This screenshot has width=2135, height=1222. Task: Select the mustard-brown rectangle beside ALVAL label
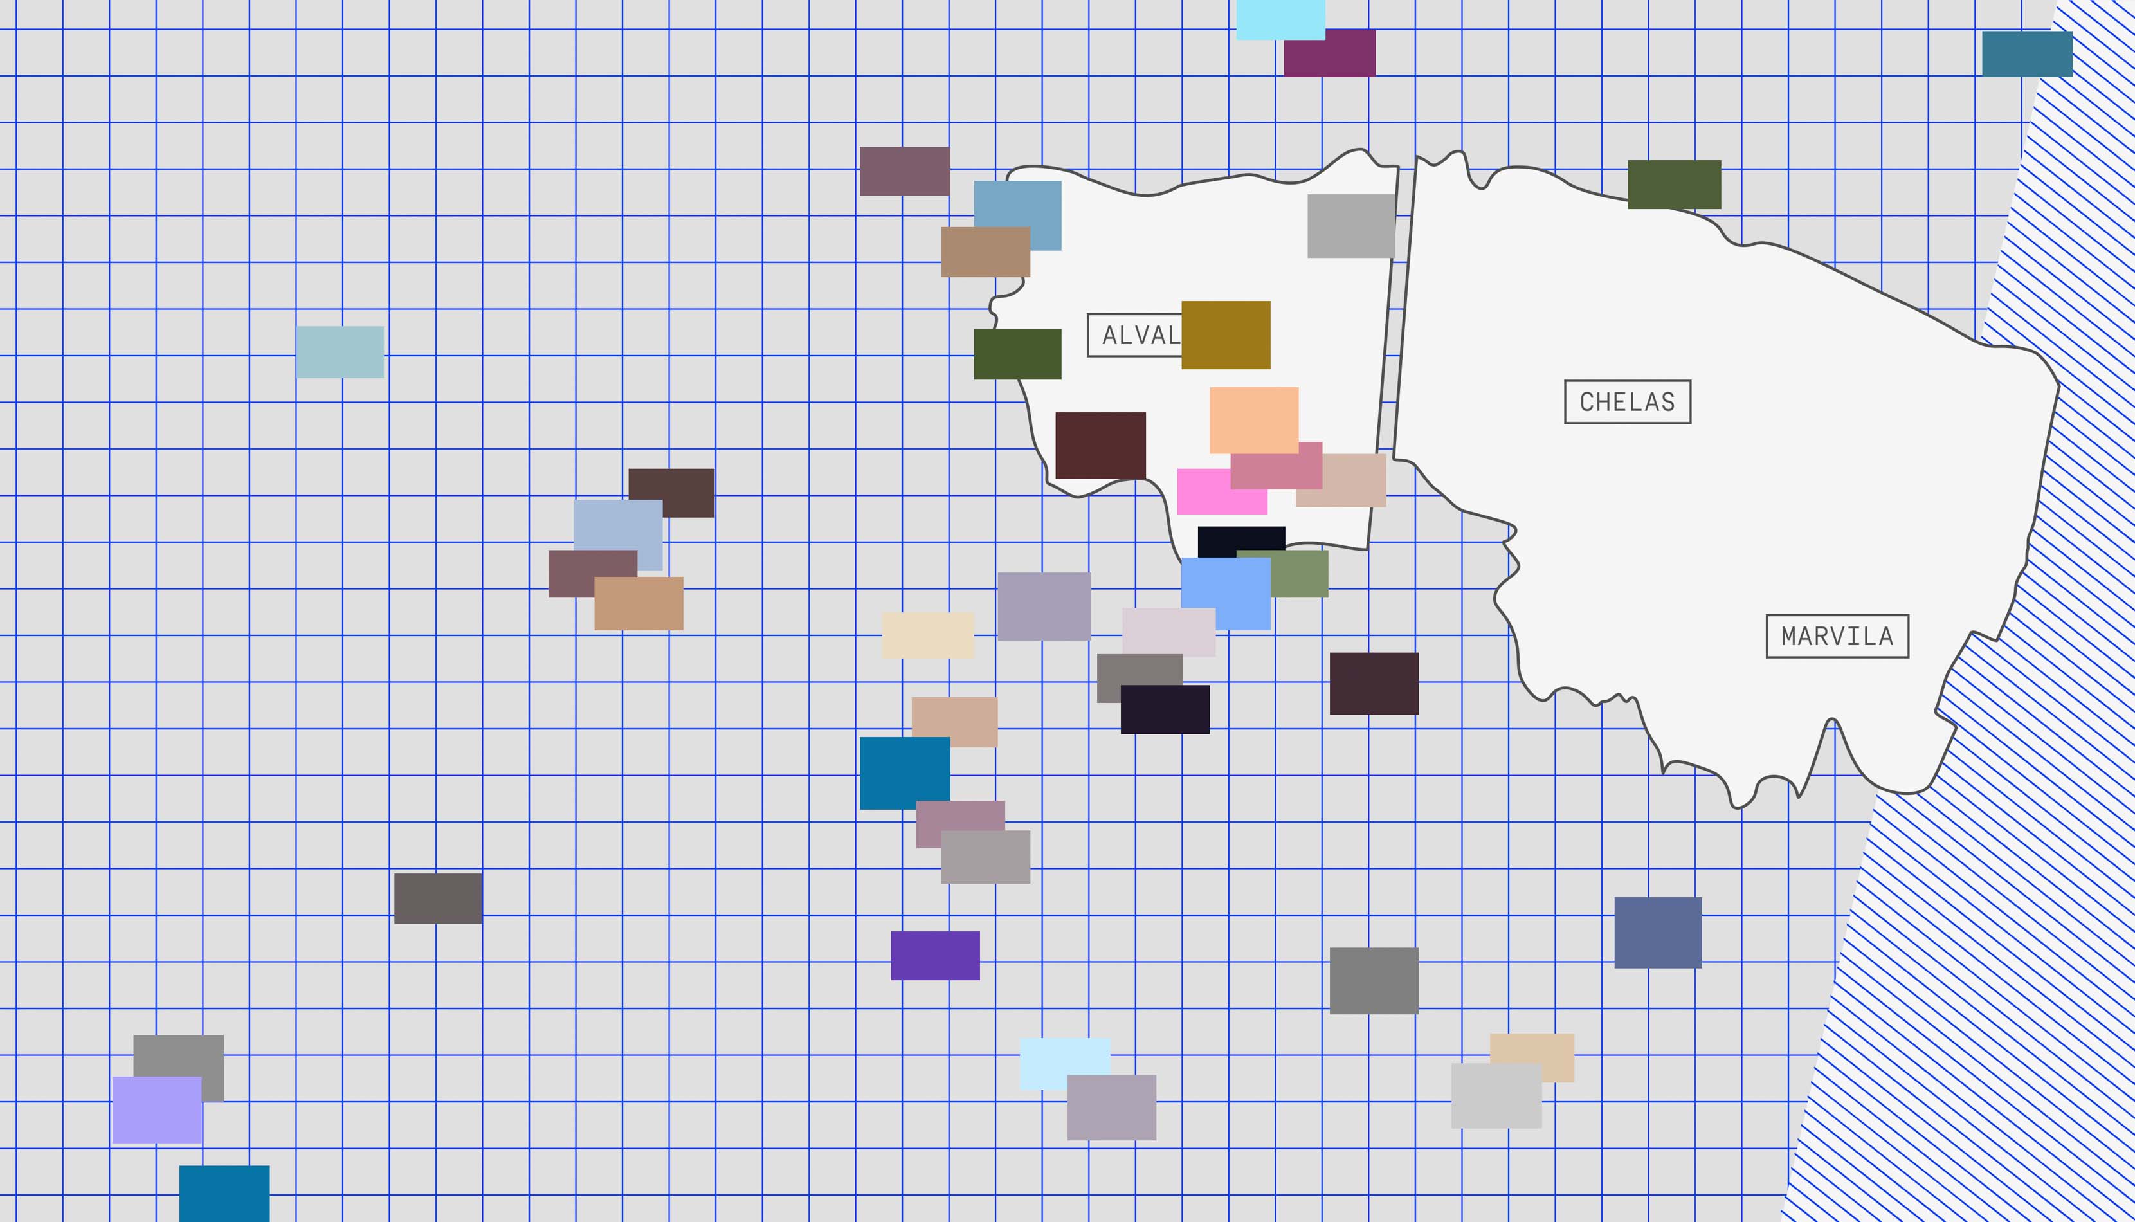[1226, 335]
